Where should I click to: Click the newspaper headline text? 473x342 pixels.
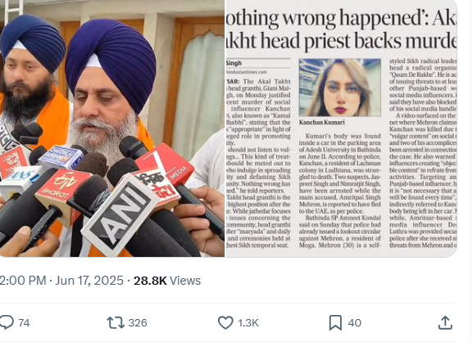tap(342, 29)
